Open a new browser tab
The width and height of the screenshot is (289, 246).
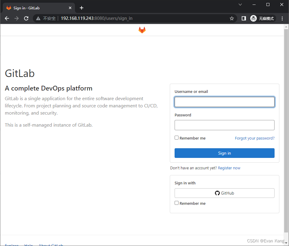pyautogui.click(x=81, y=8)
